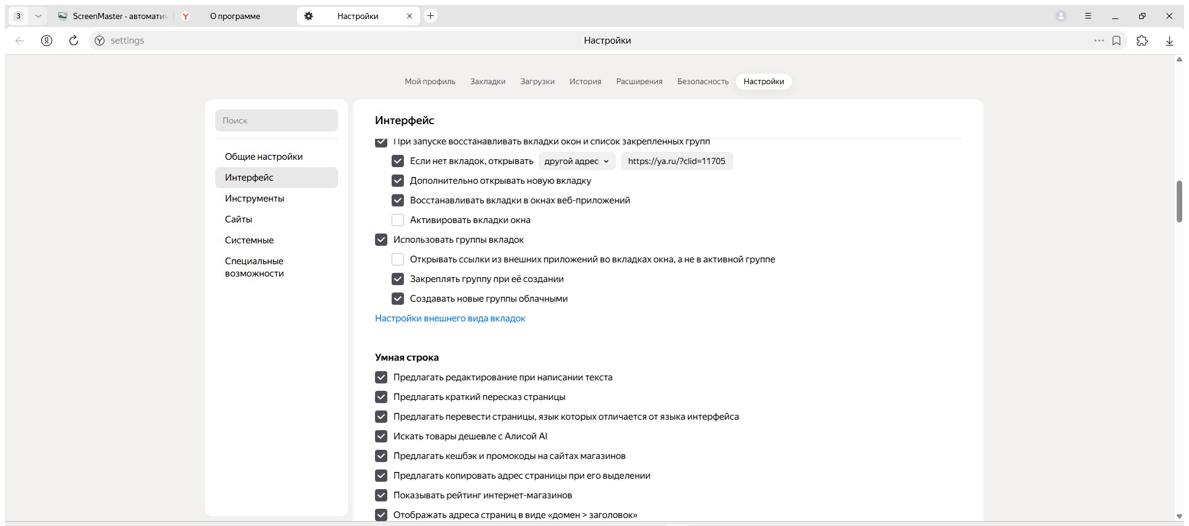Close the Настройки tab
This screenshot has width=1189, height=526.
coord(409,16)
